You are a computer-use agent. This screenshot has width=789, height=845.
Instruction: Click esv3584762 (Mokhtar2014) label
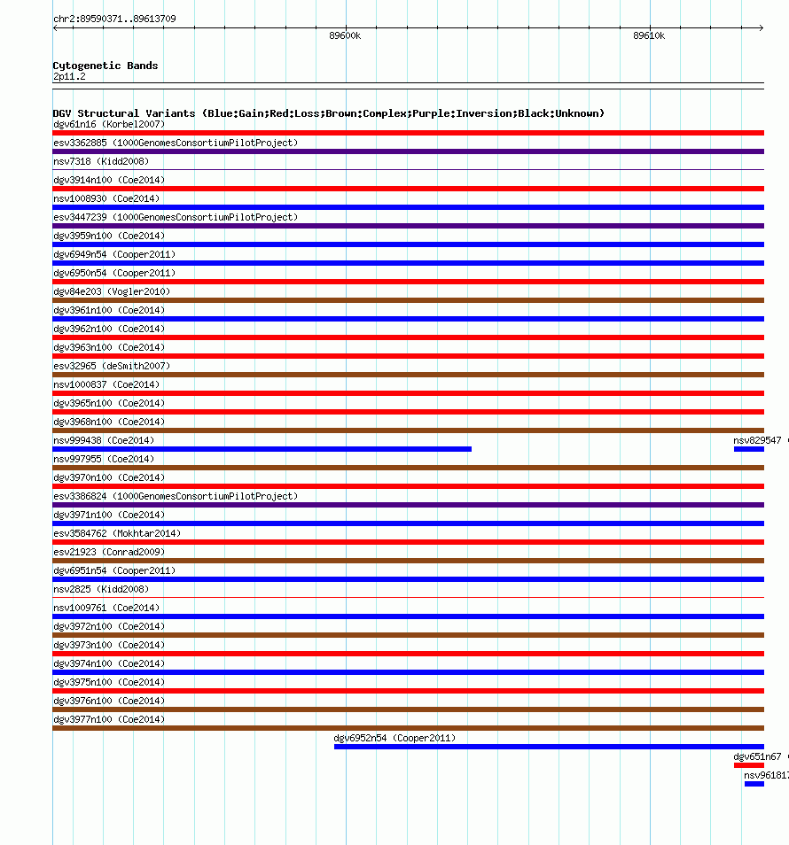117,533
